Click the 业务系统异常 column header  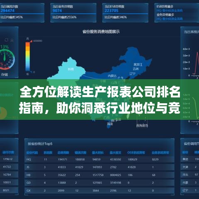click(x=160, y=153)
